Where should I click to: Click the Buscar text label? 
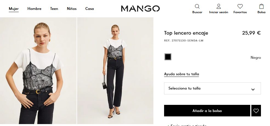click(x=197, y=12)
